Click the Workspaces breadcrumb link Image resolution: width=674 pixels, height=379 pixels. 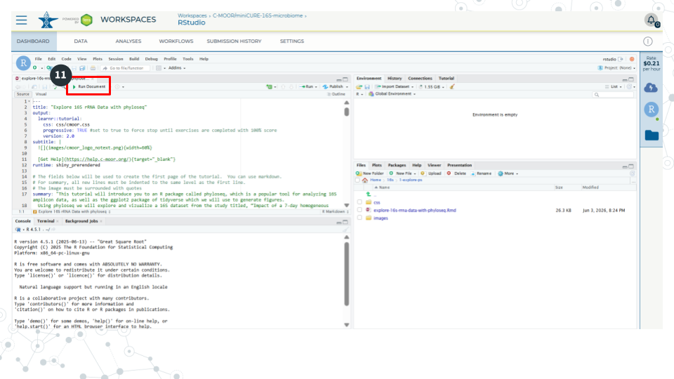point(192,15)
